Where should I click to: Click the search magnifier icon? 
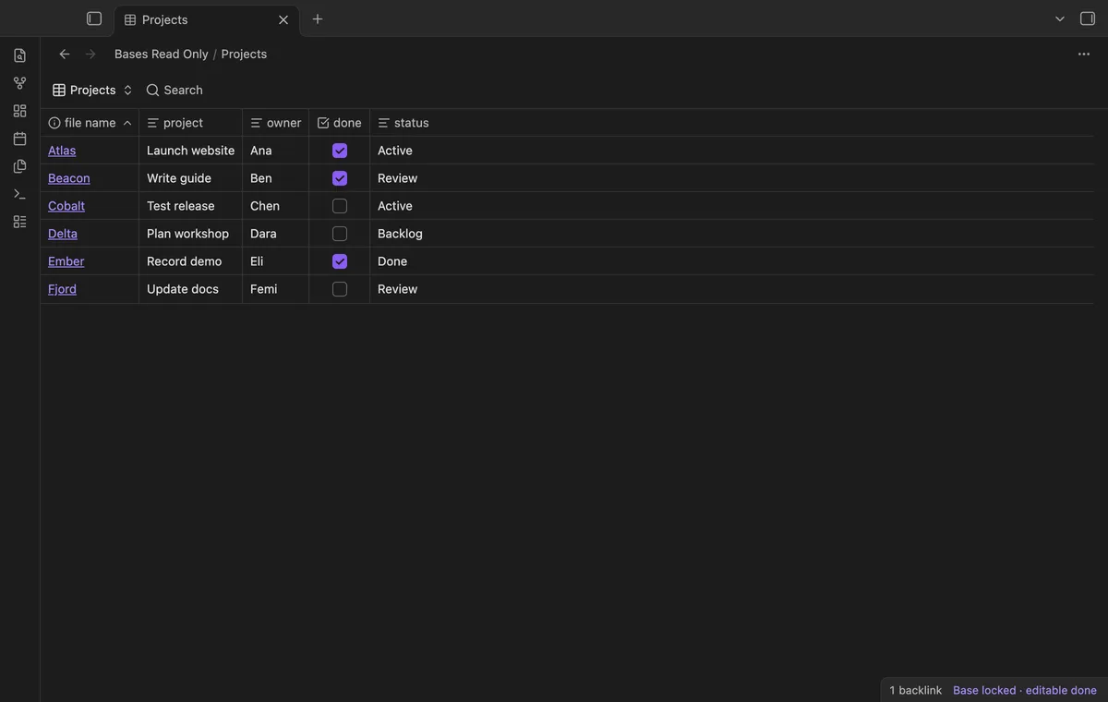pyautogui.click(x=152, y=90)
